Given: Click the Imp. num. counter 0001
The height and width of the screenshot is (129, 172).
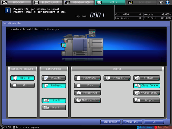Looking at the screenshot, I should coord(97,15).
